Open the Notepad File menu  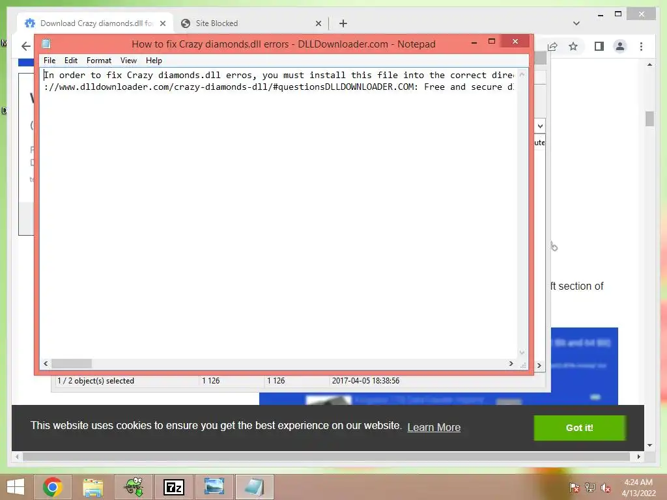[50, 61]
